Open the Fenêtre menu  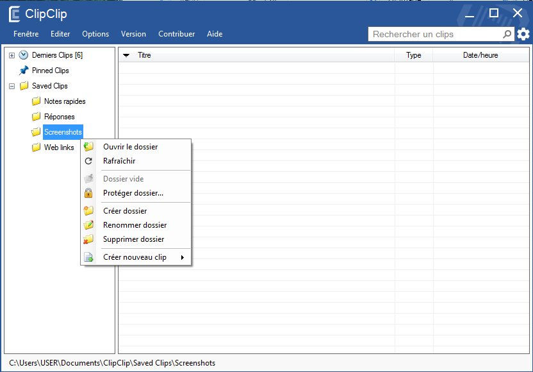click(x=26, y=34)
